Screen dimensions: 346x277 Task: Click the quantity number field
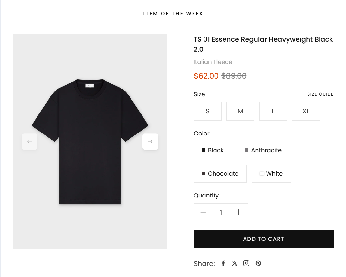(221, 212)
